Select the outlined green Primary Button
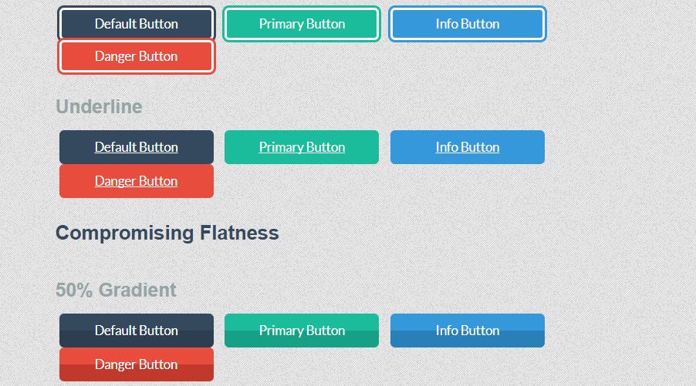The width and height of the screenshot is (696, 386). [302, 24]
